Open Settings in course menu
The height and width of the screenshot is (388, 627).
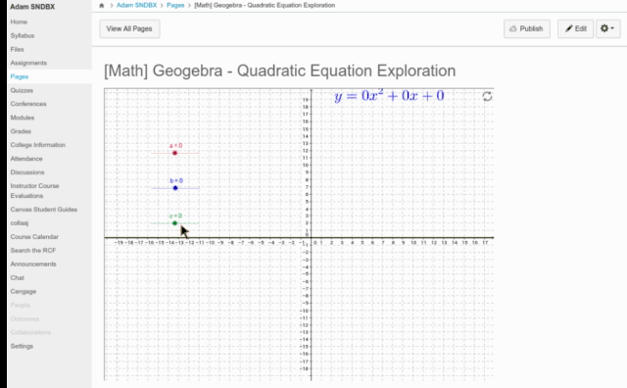22,346
